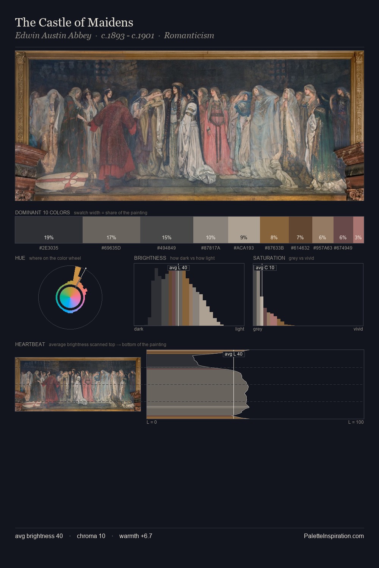The width and height of the screenshot is (379, 568).
Task: Click the Romanticism style label
Action: [189, 36]
